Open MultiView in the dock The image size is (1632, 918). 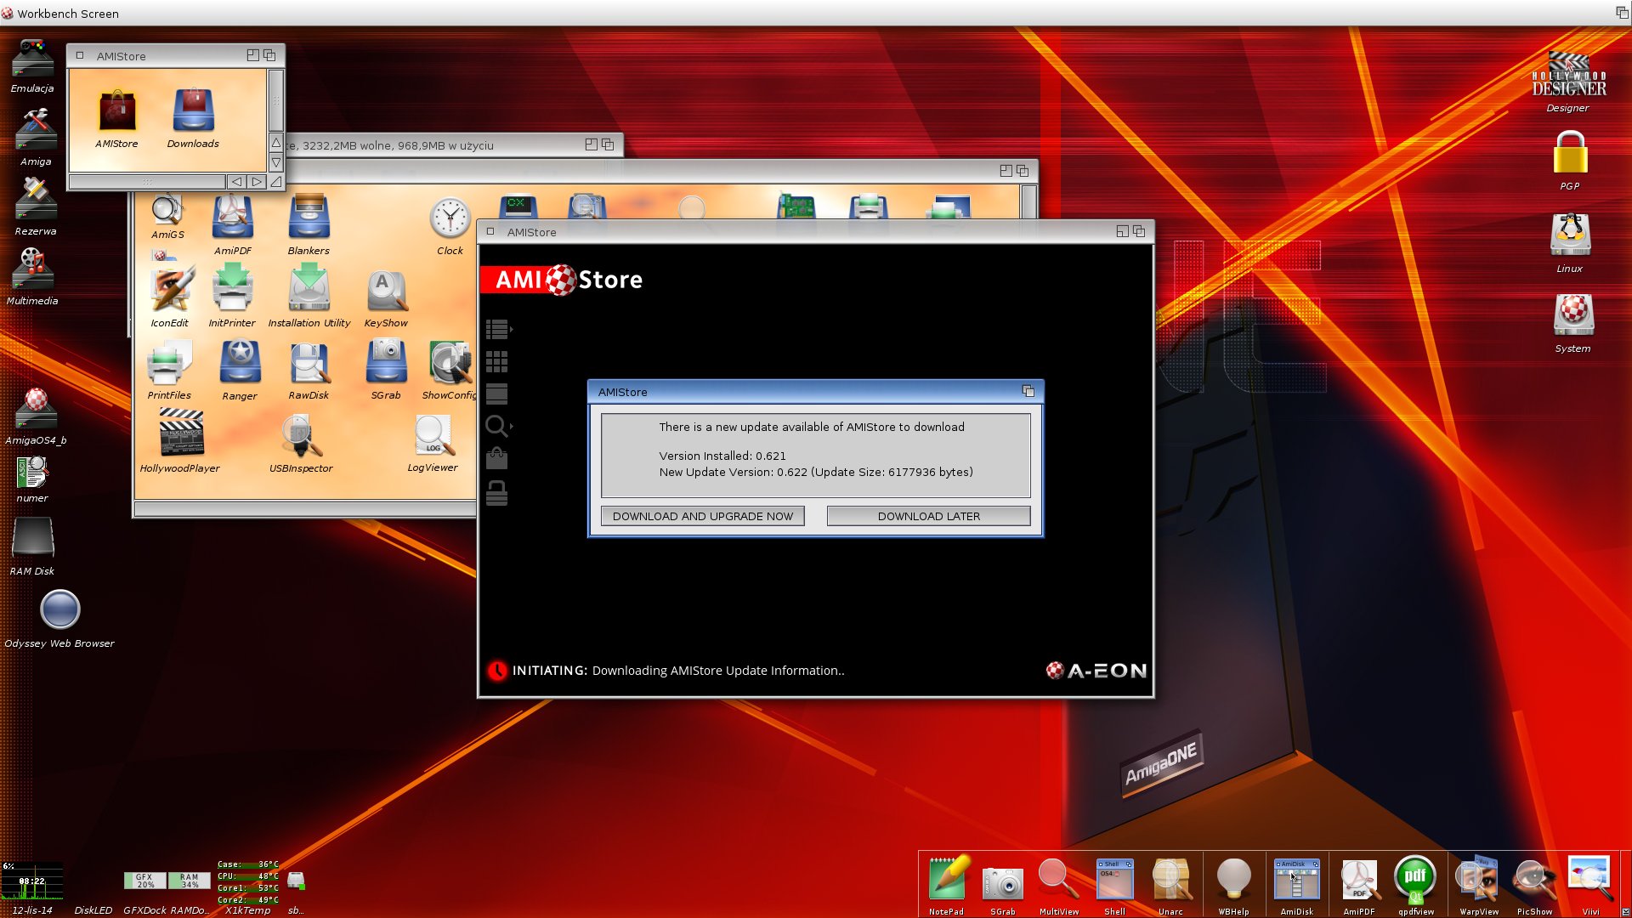pos(1059,887)
